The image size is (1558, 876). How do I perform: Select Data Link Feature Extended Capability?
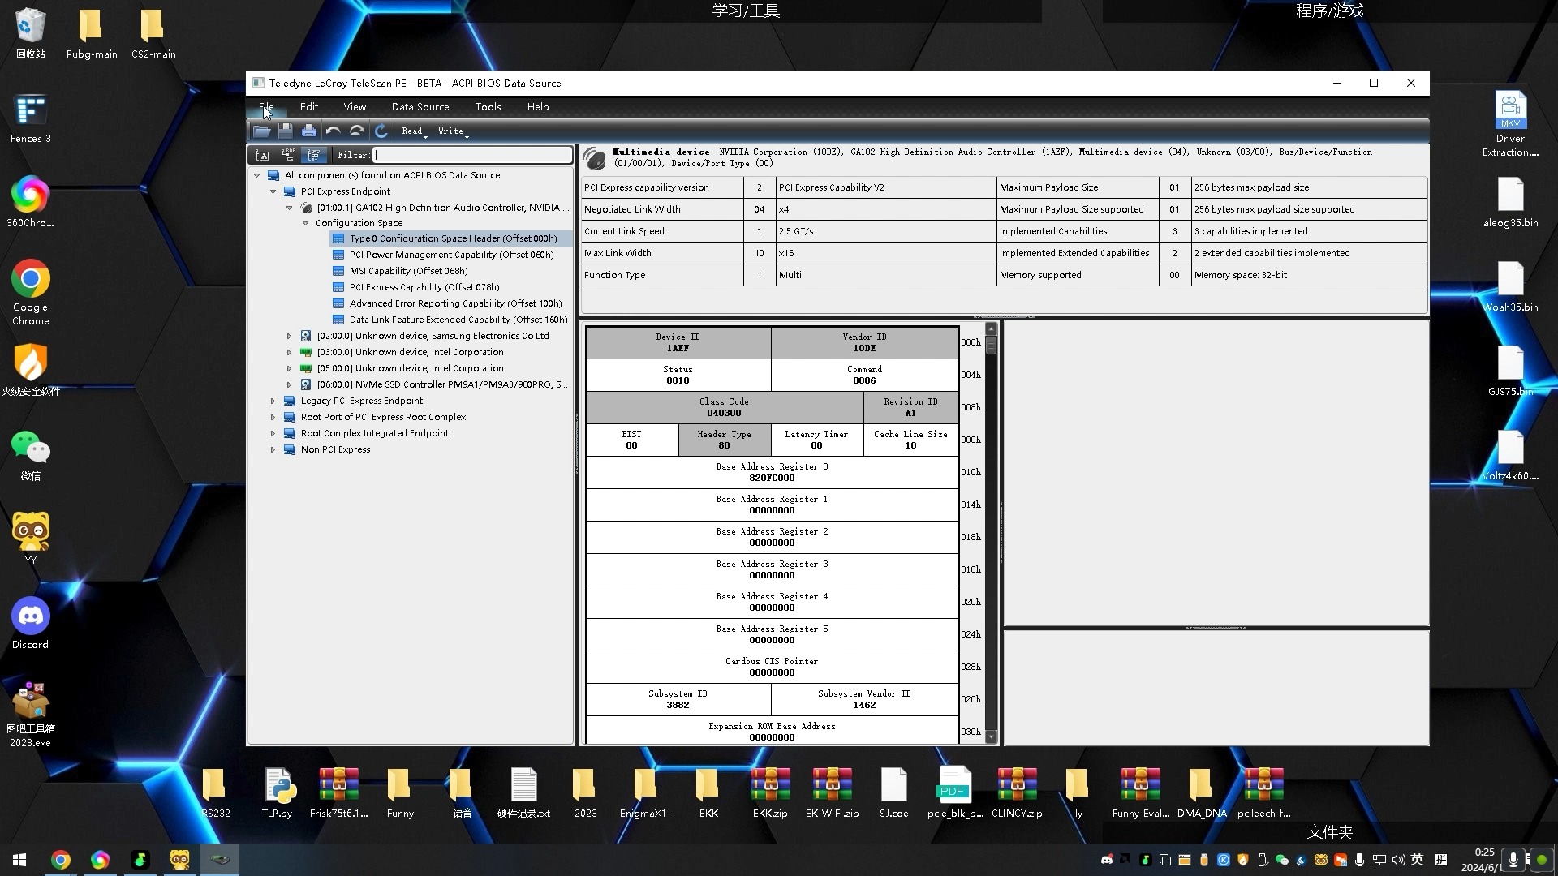click(x=458, y=320)
